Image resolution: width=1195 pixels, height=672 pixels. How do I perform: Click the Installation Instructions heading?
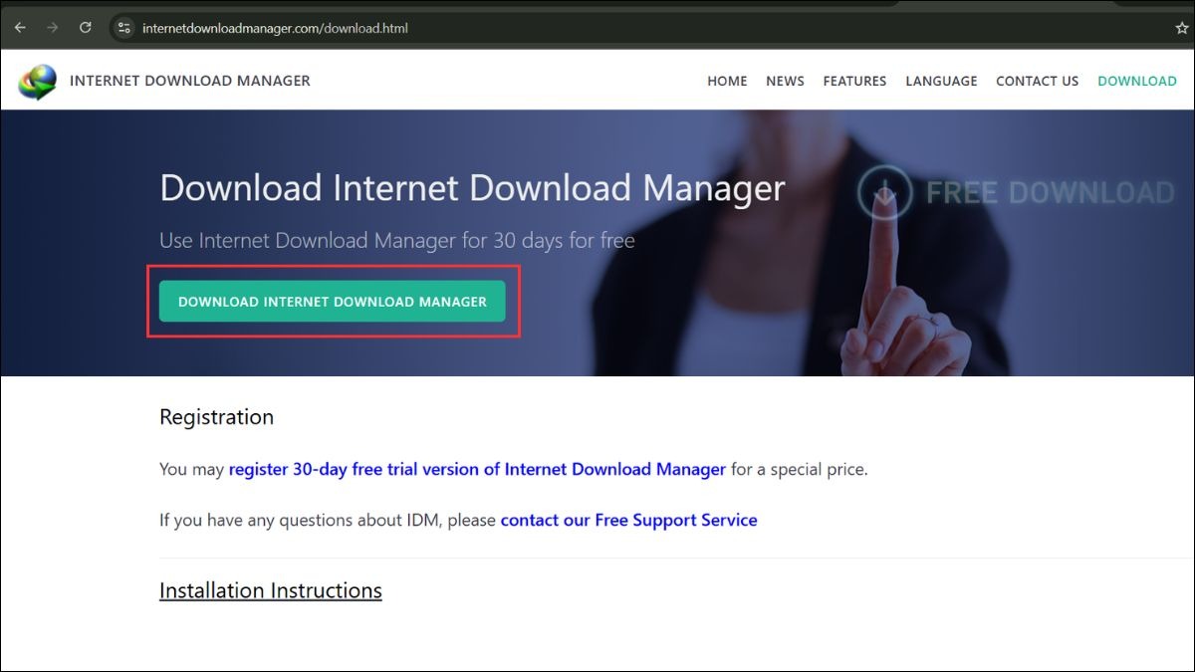(x=271, y=590)
